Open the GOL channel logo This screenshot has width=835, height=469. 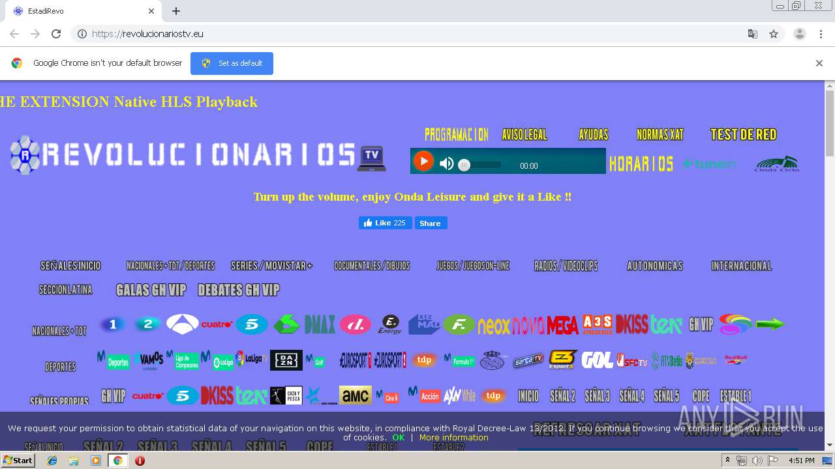pos(597,360)
